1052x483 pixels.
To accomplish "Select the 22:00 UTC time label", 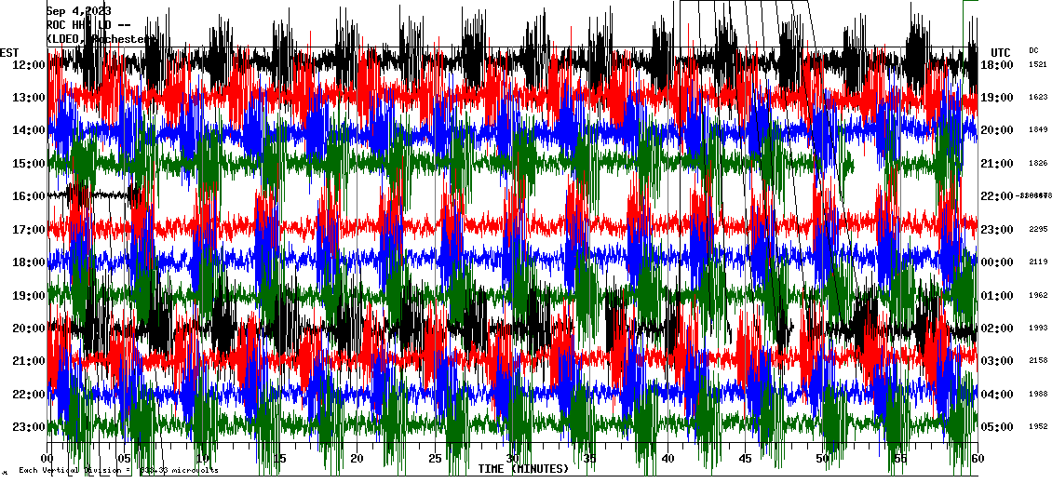I will click(997, 196).
